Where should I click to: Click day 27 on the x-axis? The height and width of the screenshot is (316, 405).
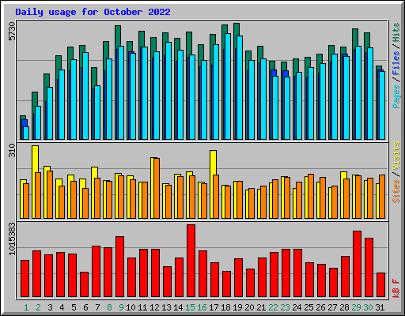[x=332, y=307]
